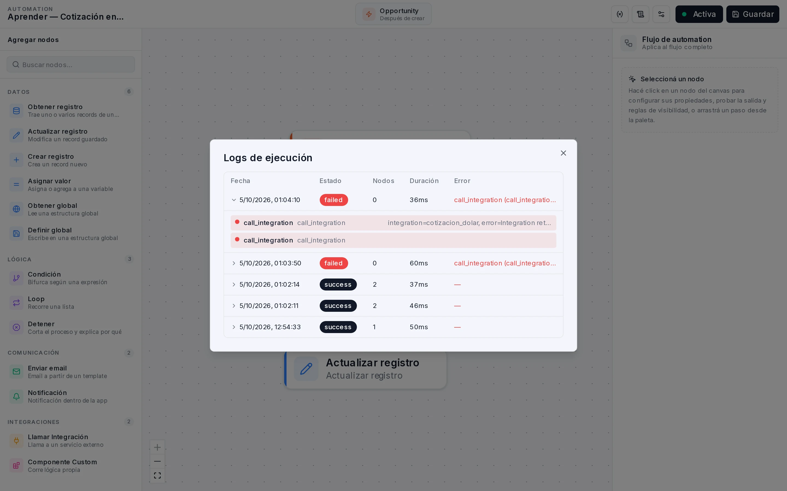Select Crear registro plus icon

[x=16, y=160]
